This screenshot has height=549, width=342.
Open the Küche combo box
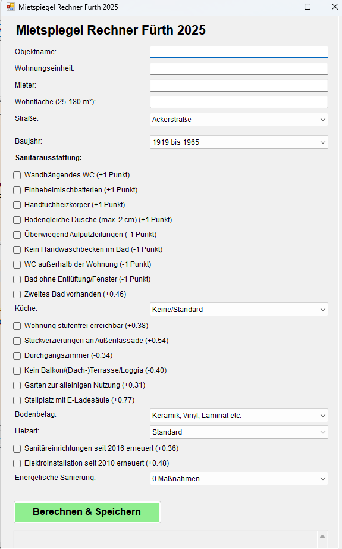click(239, 310)
